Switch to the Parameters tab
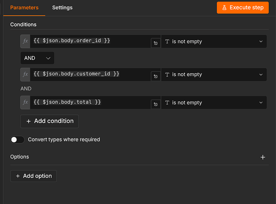The image size is (276, 204). point(24,8)
